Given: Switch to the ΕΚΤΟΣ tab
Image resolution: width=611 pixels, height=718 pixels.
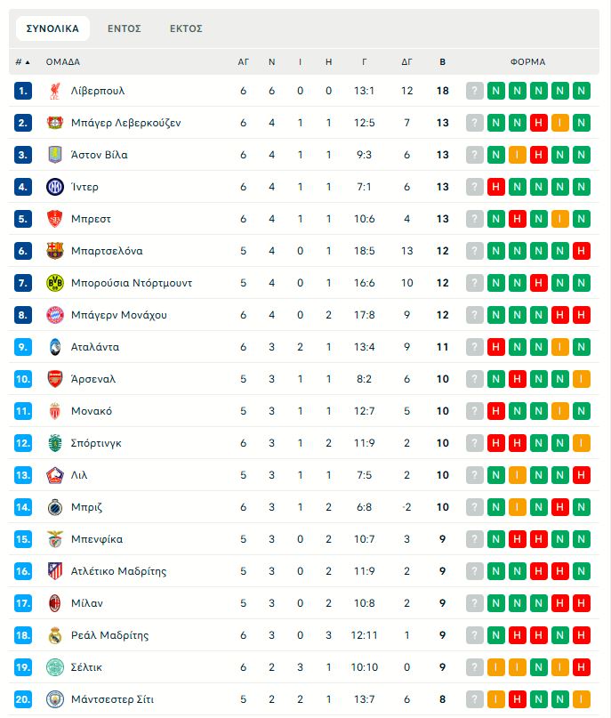Looking at the screenshot, I should pyautogui.click(x=186, y=28).
